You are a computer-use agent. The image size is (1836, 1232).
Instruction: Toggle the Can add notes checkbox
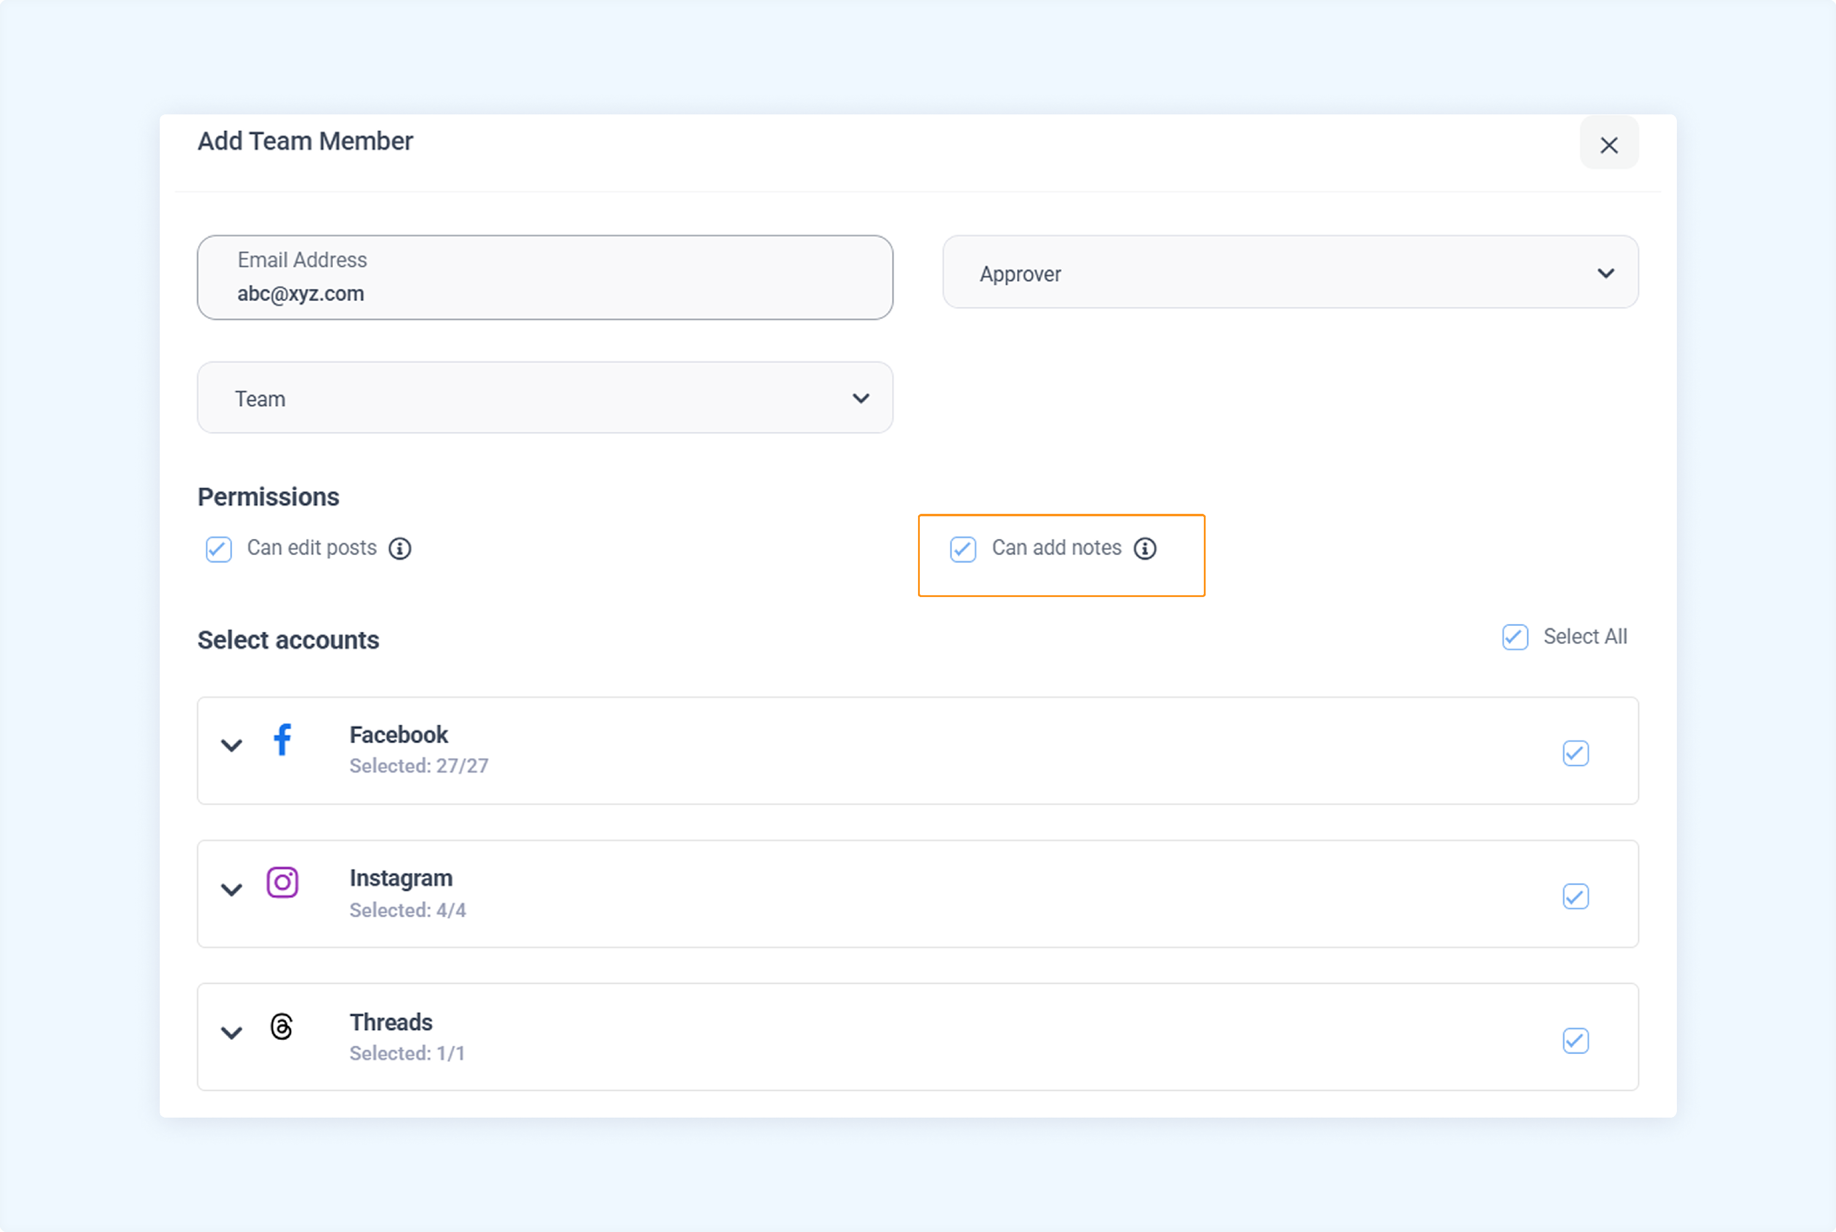(x=963, y=549)
